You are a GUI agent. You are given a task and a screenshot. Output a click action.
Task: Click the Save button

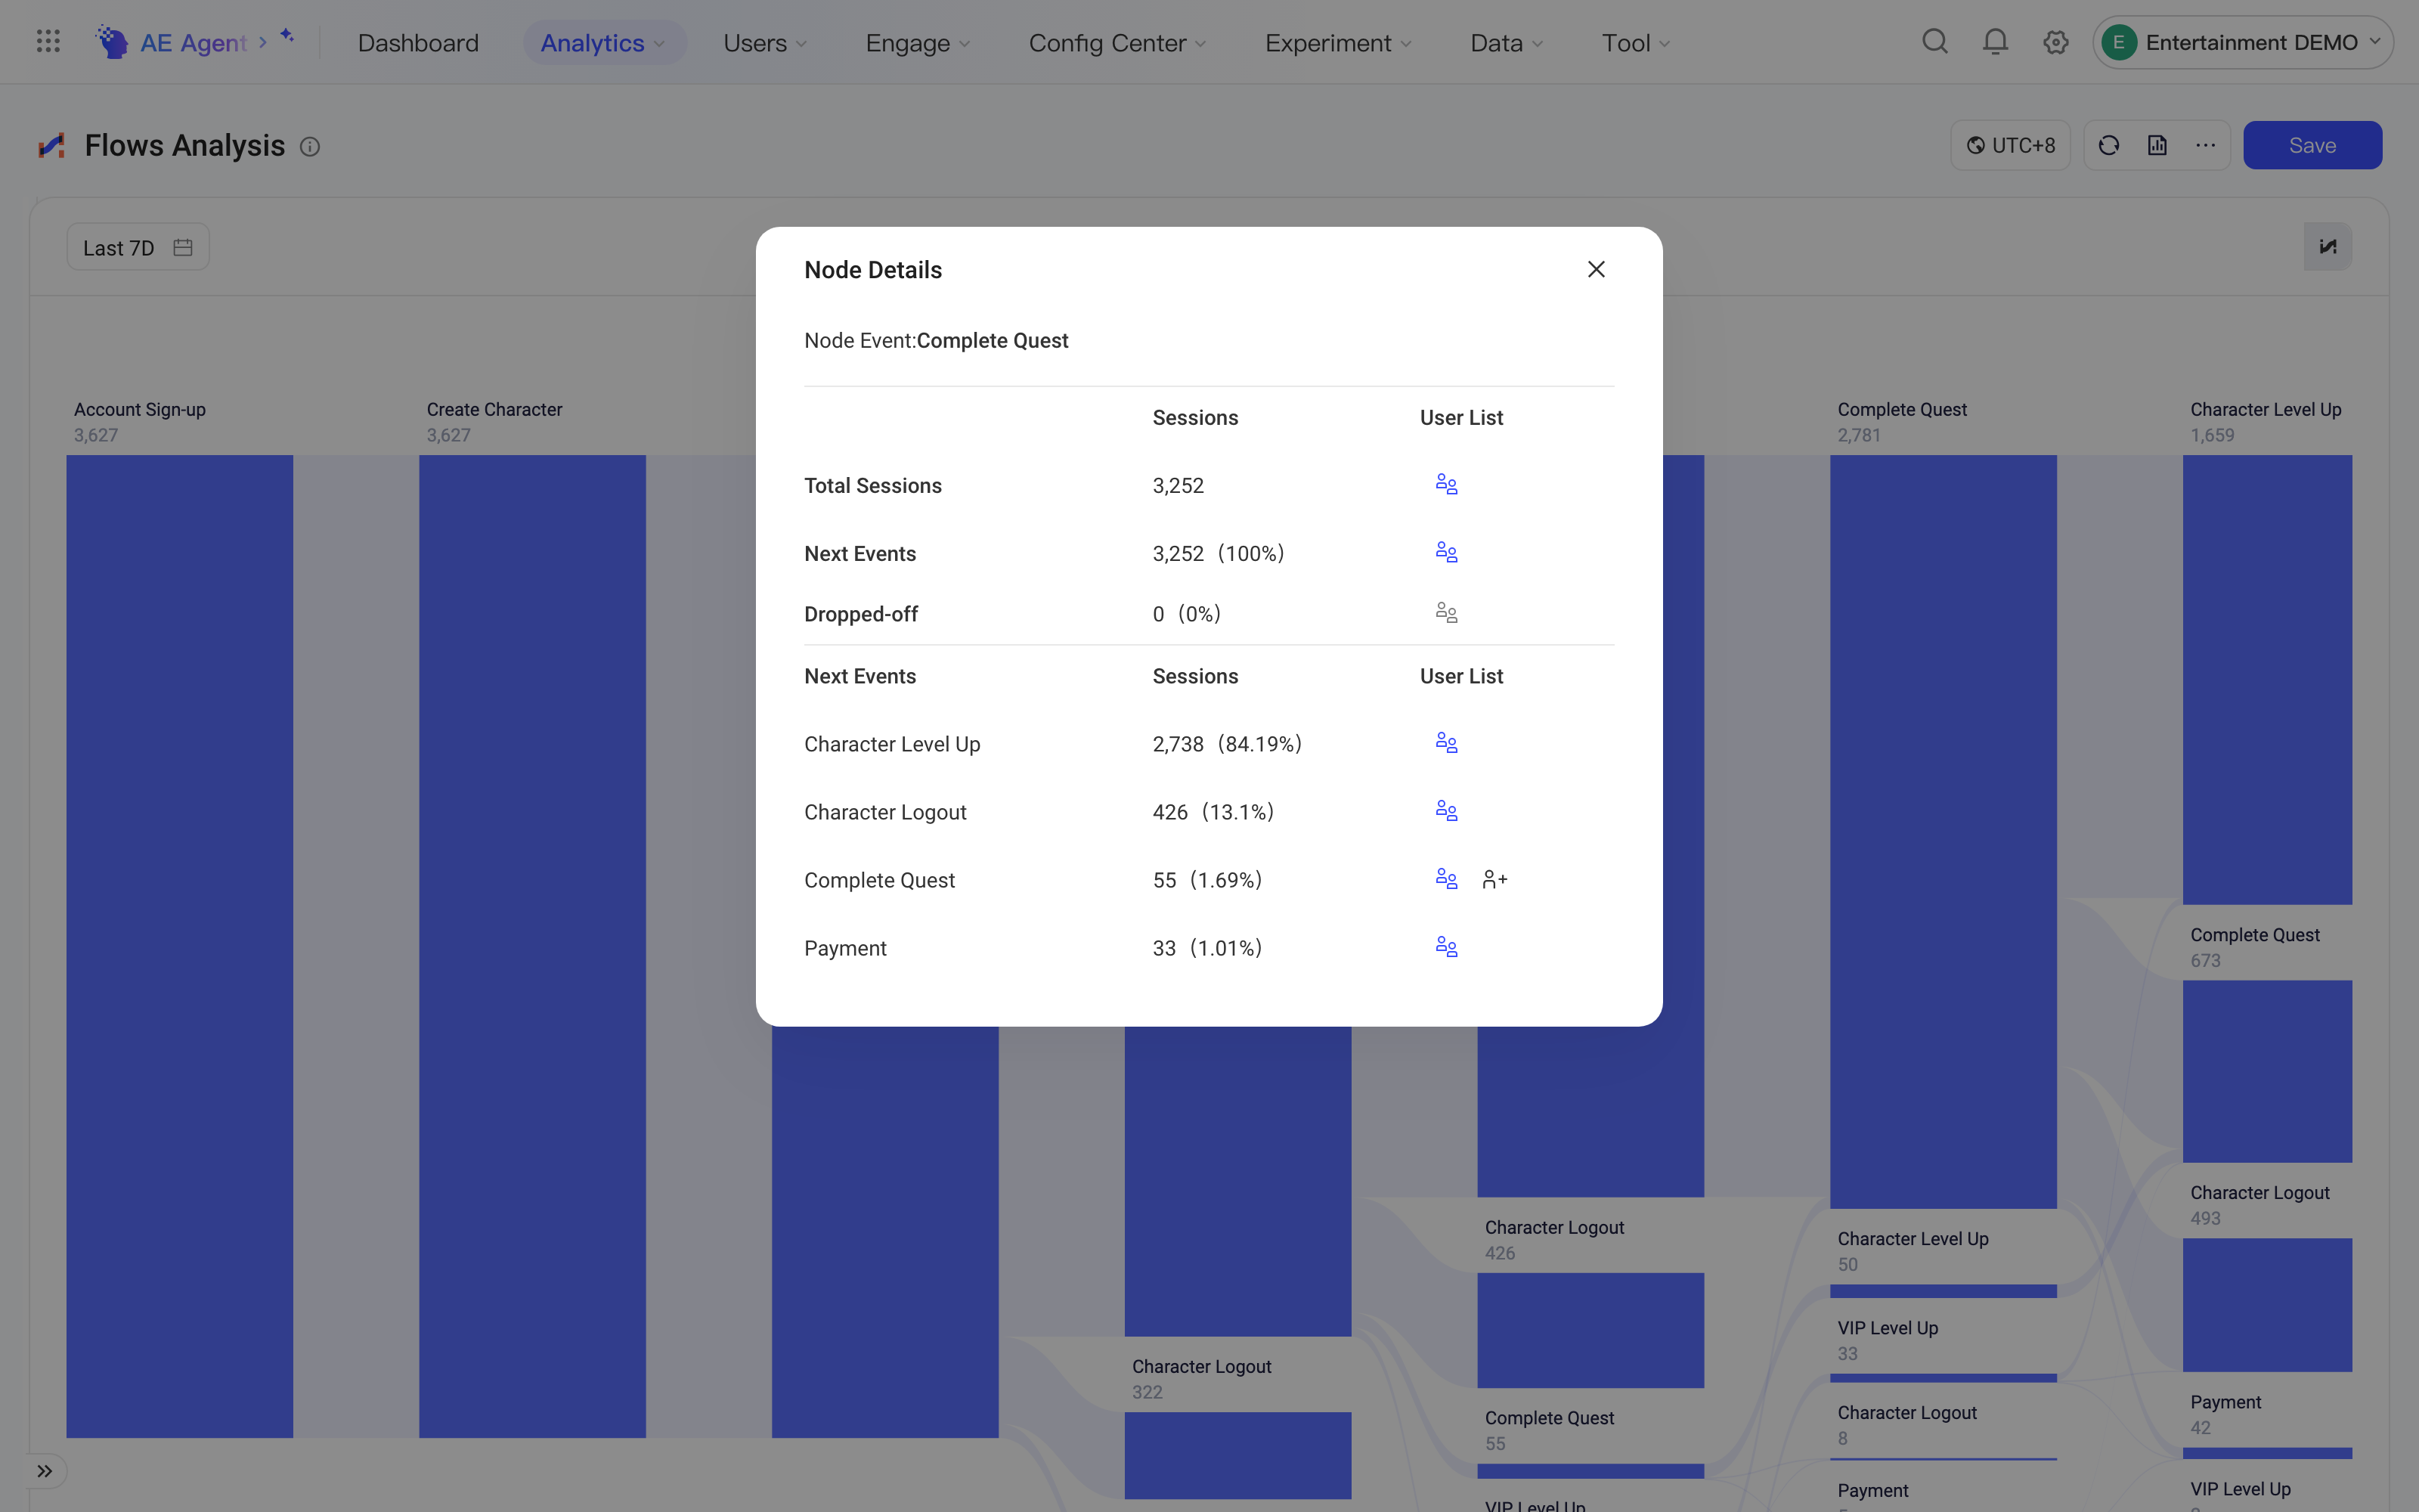pos(2312,146)
